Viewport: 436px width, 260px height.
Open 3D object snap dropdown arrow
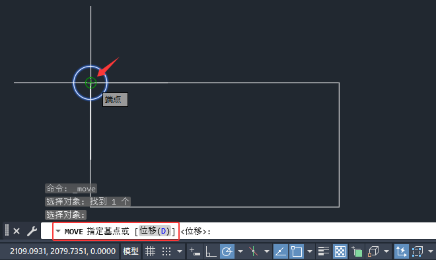click(x=386, y=251)
